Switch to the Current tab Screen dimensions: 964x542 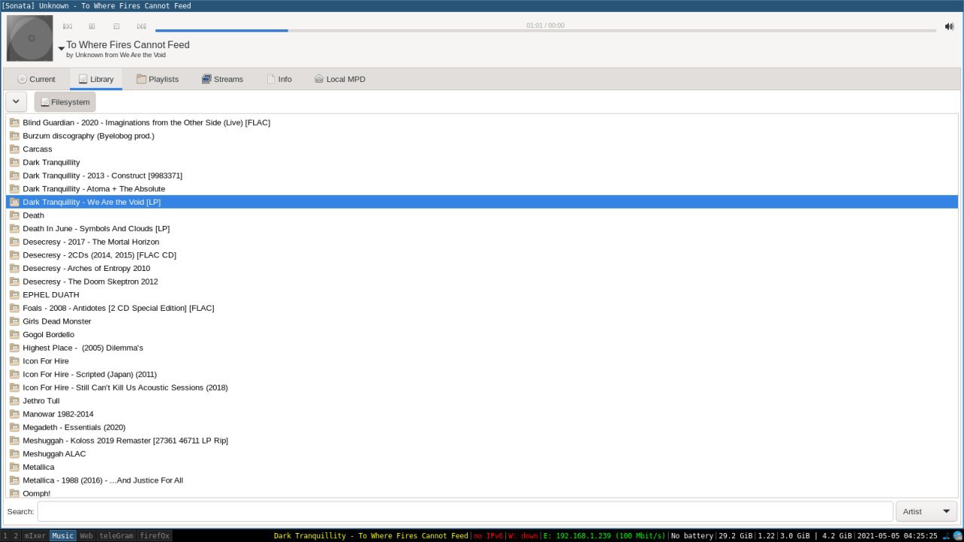(x=36, y=79)
